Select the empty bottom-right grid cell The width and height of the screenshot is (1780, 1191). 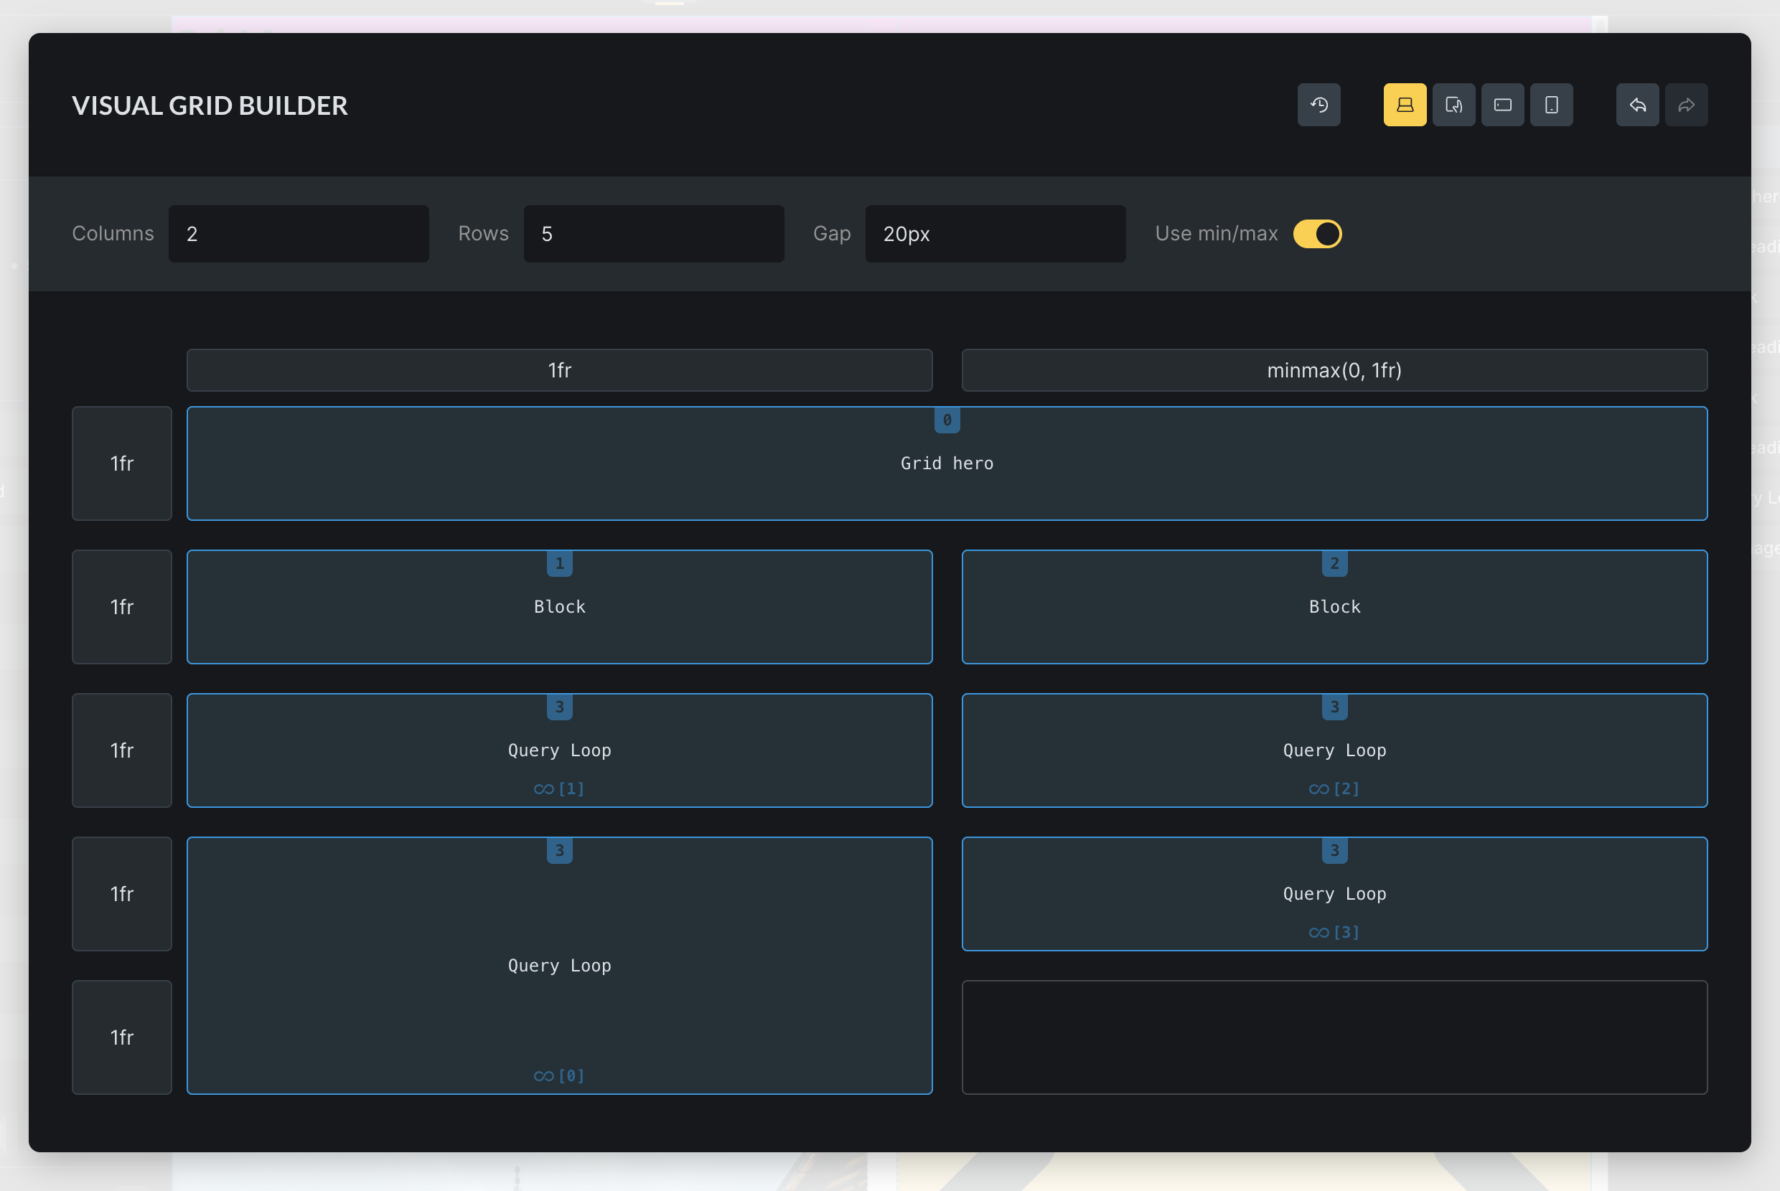1334,1037
